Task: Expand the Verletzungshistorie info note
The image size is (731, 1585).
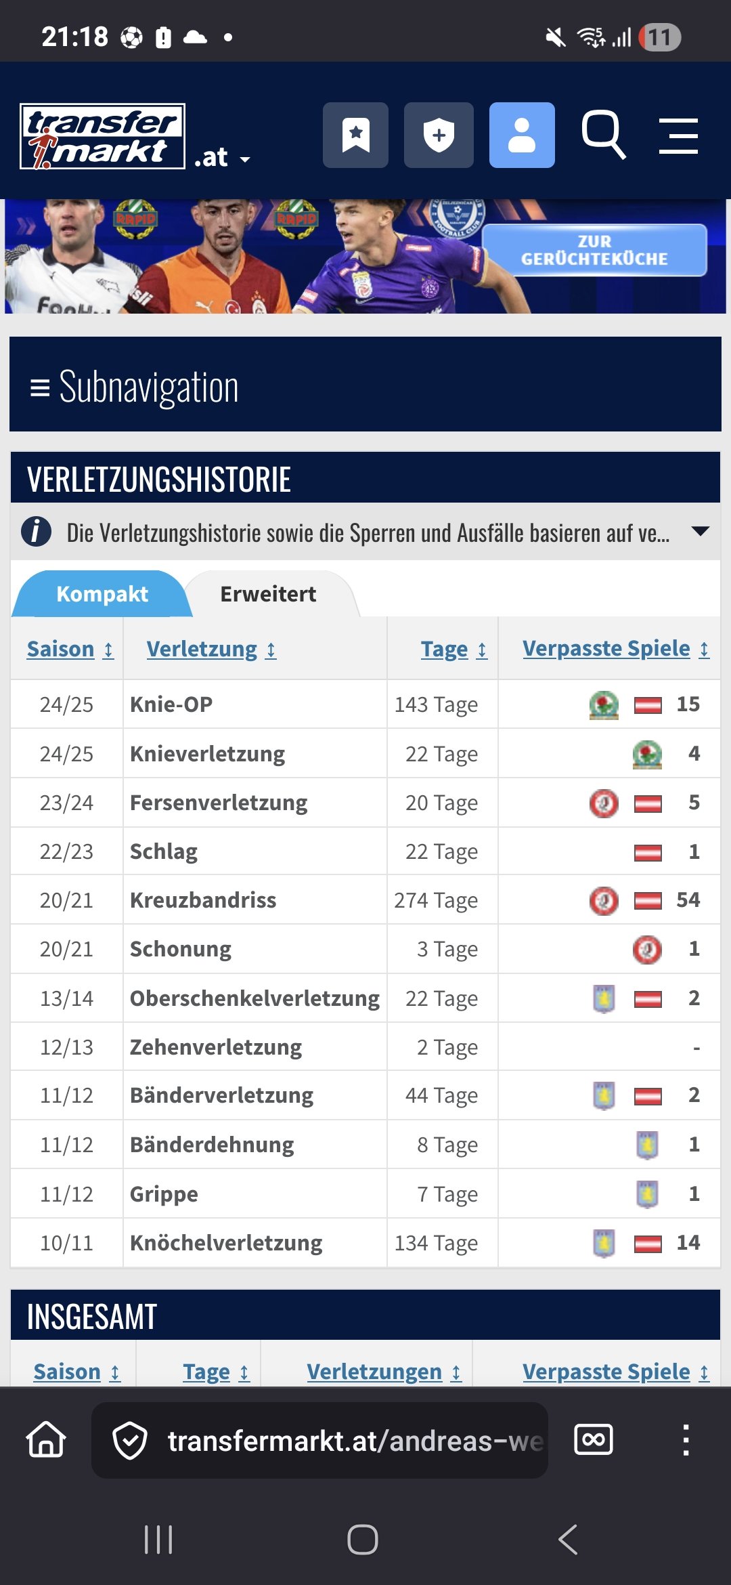Action: [x=701, y=532]
